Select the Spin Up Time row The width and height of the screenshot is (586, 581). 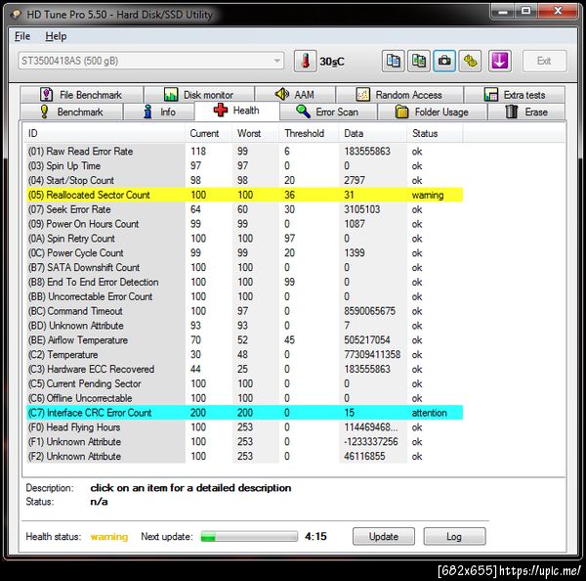[244, 166]
